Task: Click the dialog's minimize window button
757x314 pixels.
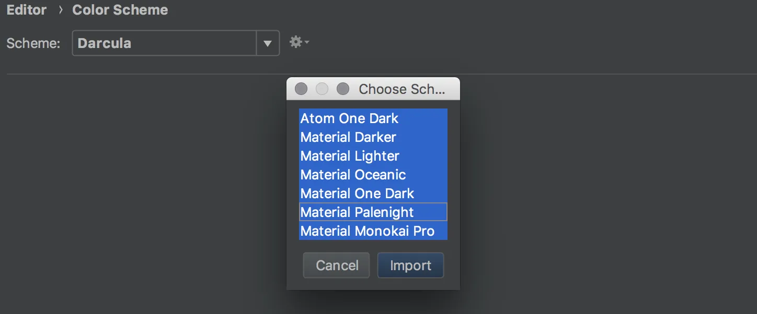Action: [x=322, y=89]
